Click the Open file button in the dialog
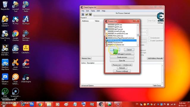Image resolution: width=190 pixels, height=107 pixels. 122,61
